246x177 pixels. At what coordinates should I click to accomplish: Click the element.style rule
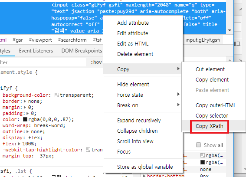pyautogui.click(x=19, y=72)
